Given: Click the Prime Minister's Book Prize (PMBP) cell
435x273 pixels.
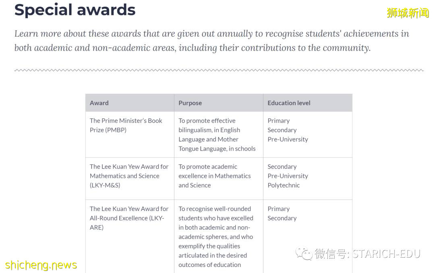Looking at the screenshot, I should (x=126, y=125).
